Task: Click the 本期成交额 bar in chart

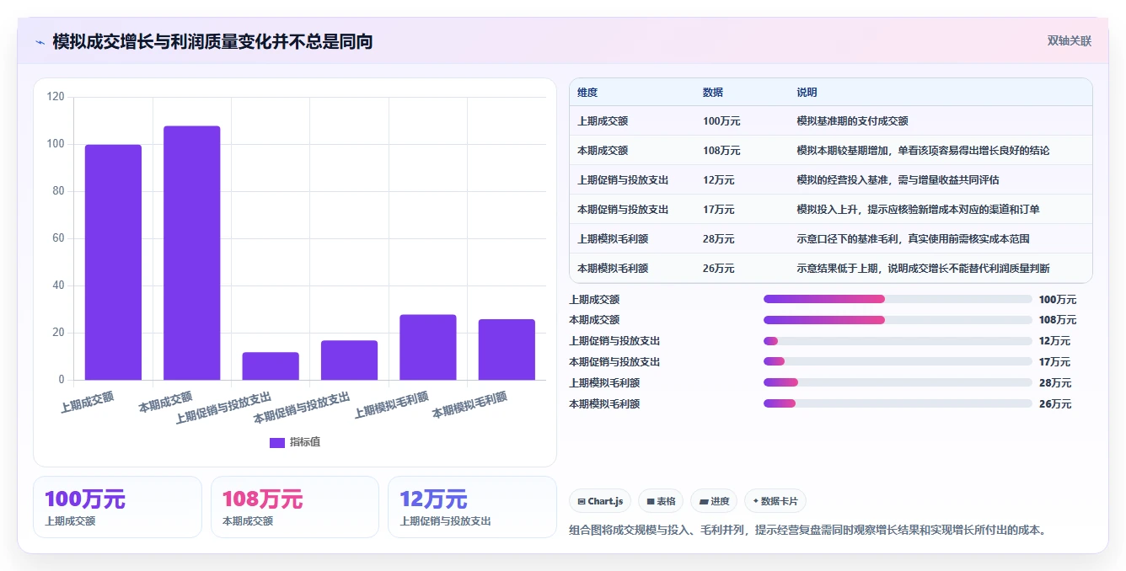Action: 192,253
